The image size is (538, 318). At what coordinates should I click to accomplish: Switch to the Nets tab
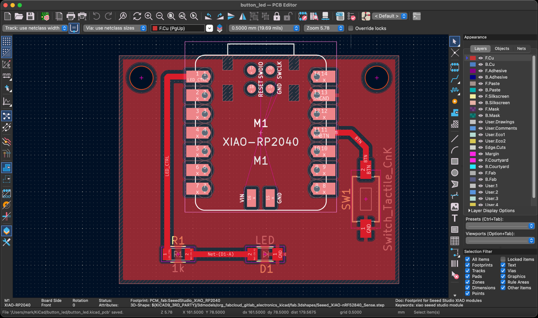[521, 48]
